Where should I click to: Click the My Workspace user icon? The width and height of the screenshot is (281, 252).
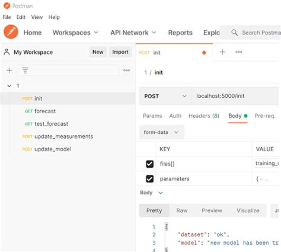(x=7, y=52)
